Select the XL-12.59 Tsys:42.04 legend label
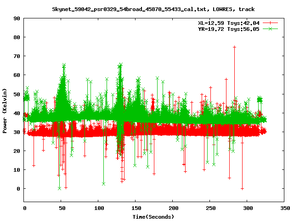Viewport: 294px width, 221px height. tap(229, 23)
